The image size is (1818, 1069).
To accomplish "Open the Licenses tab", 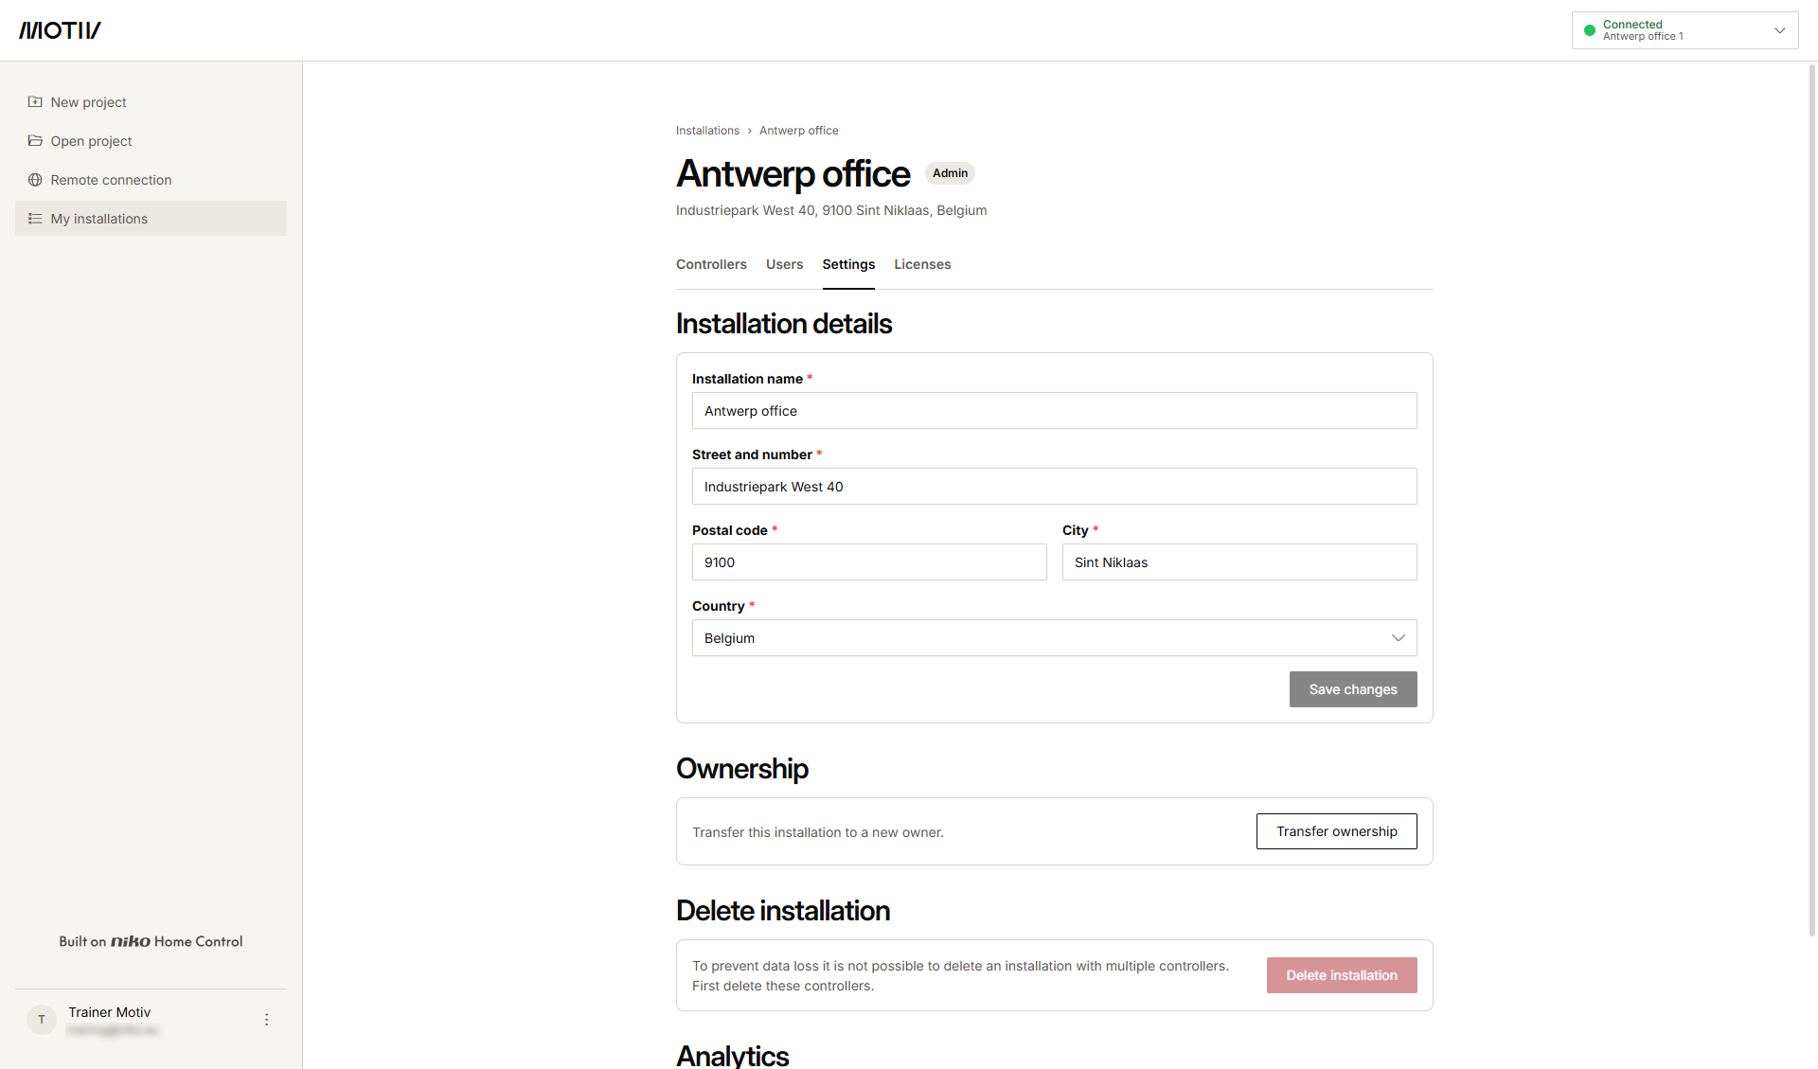I will (x=922, y=264).
